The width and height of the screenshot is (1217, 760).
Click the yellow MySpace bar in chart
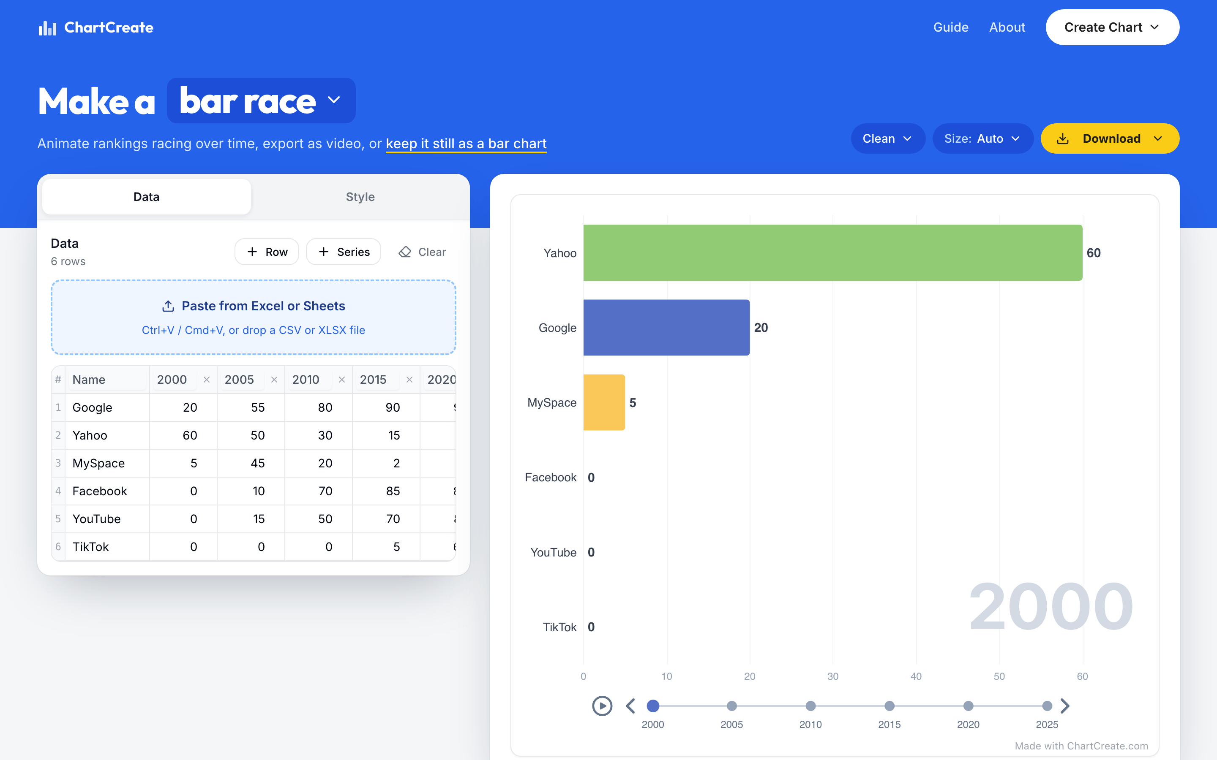coord(604,403)
